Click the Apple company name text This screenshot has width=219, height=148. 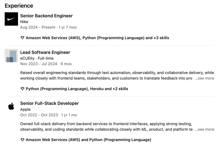point(25,109)
